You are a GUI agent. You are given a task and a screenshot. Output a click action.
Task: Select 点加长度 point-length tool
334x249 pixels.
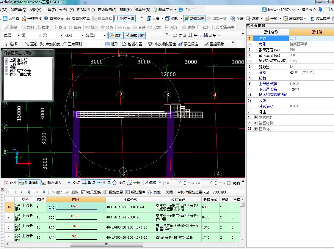pos(50,44)
